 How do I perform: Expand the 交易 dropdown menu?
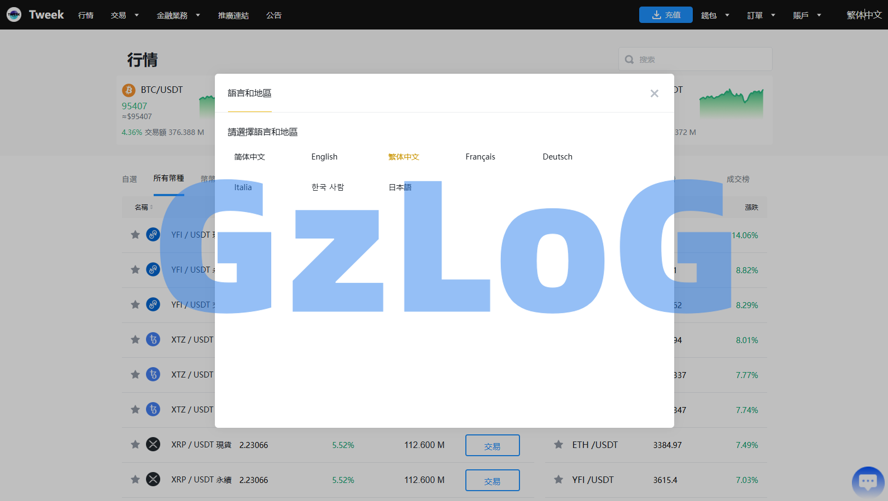pyautogui.click(x=125, y=15)
